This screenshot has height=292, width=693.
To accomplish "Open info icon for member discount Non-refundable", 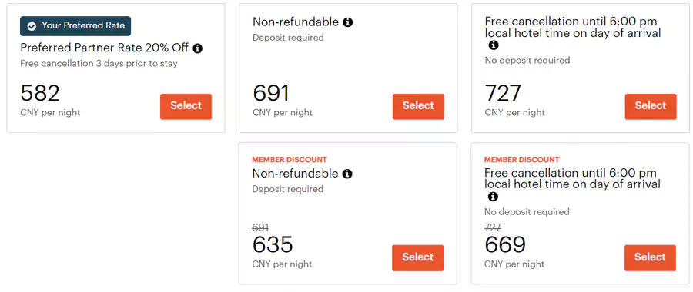I will pyautogui.click(x=347, y=174).
